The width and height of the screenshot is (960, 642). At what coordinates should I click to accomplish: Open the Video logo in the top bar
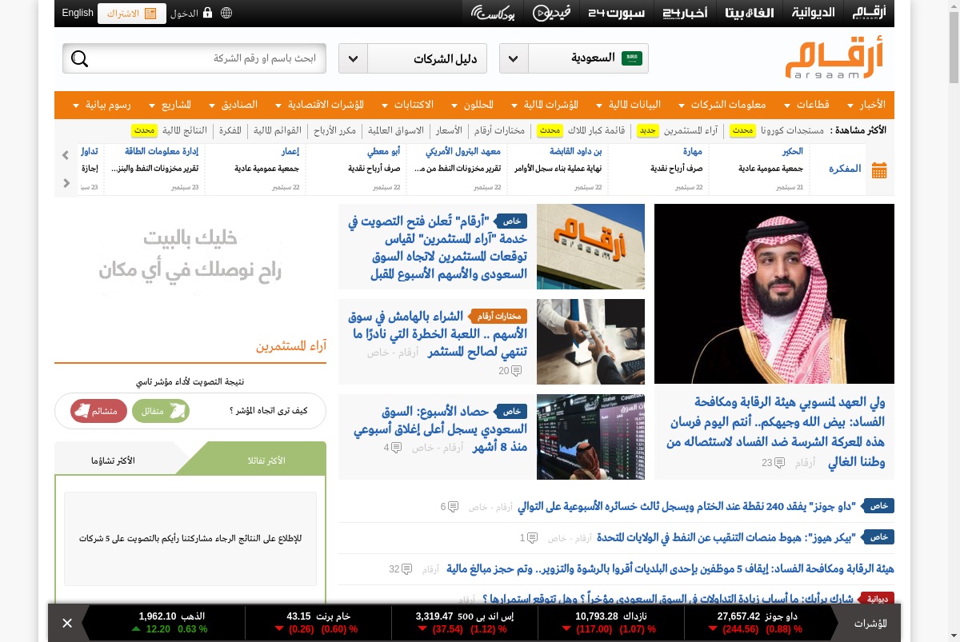pyautogui.click(x=552, y=13)
